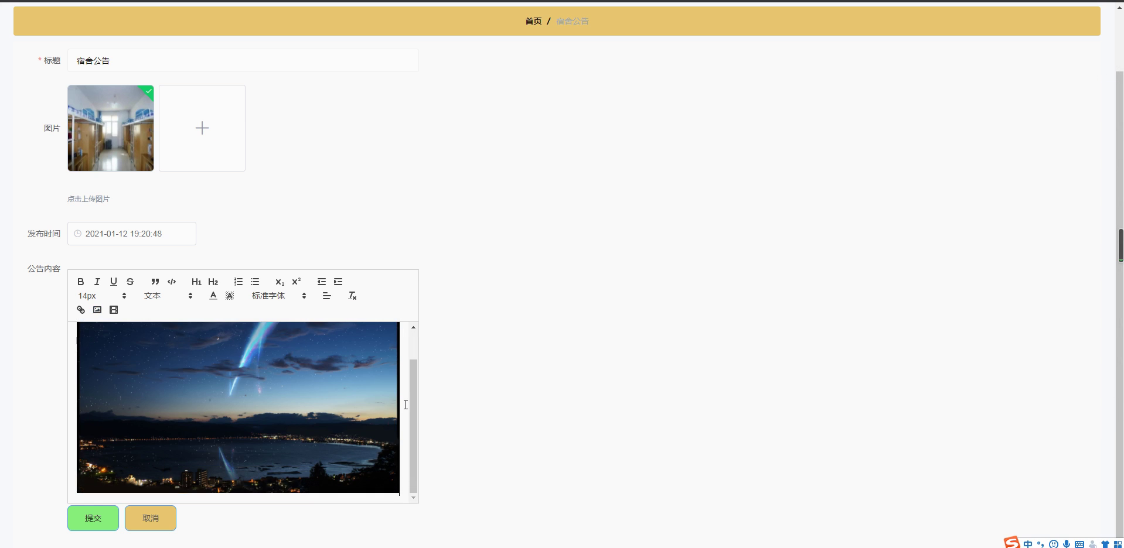The height and width of the screenshot is (548, 1124).
Task: Click the editor scrollbar down arrow
Action: [x=413, y=498]
